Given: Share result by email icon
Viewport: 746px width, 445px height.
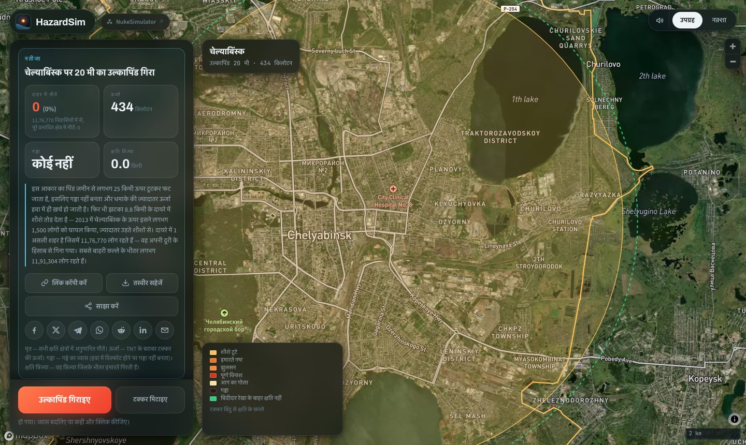Looking at the screenshot, I should tap(165, 330).
